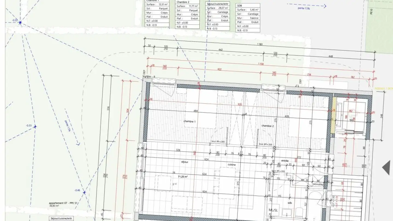Click the SDB room info table header
This screenshot has height=221, width=393.
(x=239, y=5)
